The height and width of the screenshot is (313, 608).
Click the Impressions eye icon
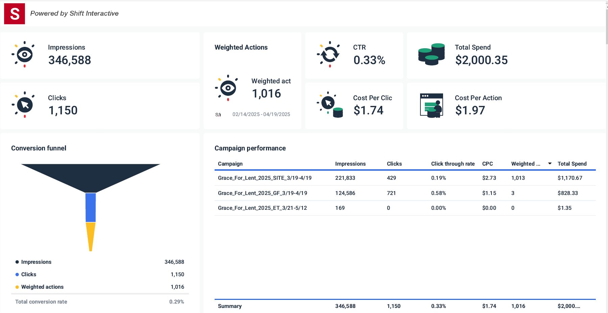pos(25,54)
